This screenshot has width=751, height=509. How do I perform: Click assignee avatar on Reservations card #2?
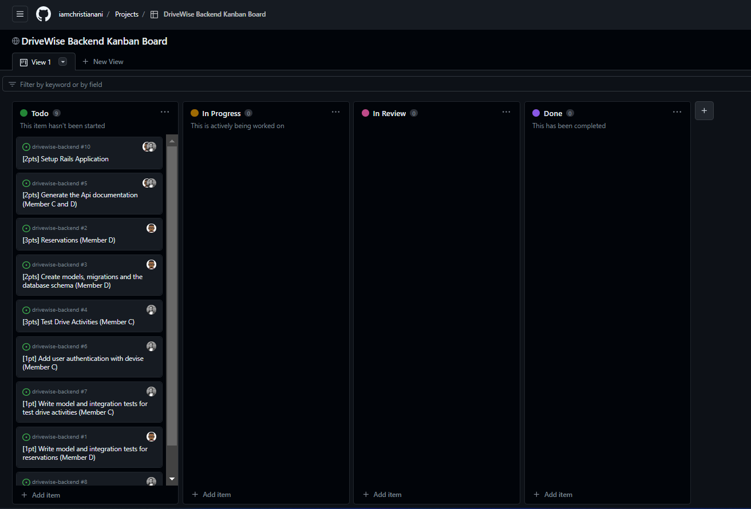pyautogui.click(x=151, y=228)
